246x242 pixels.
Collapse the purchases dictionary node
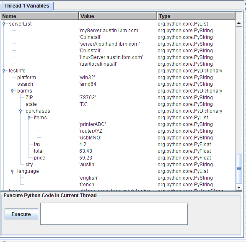click(21, 111)
